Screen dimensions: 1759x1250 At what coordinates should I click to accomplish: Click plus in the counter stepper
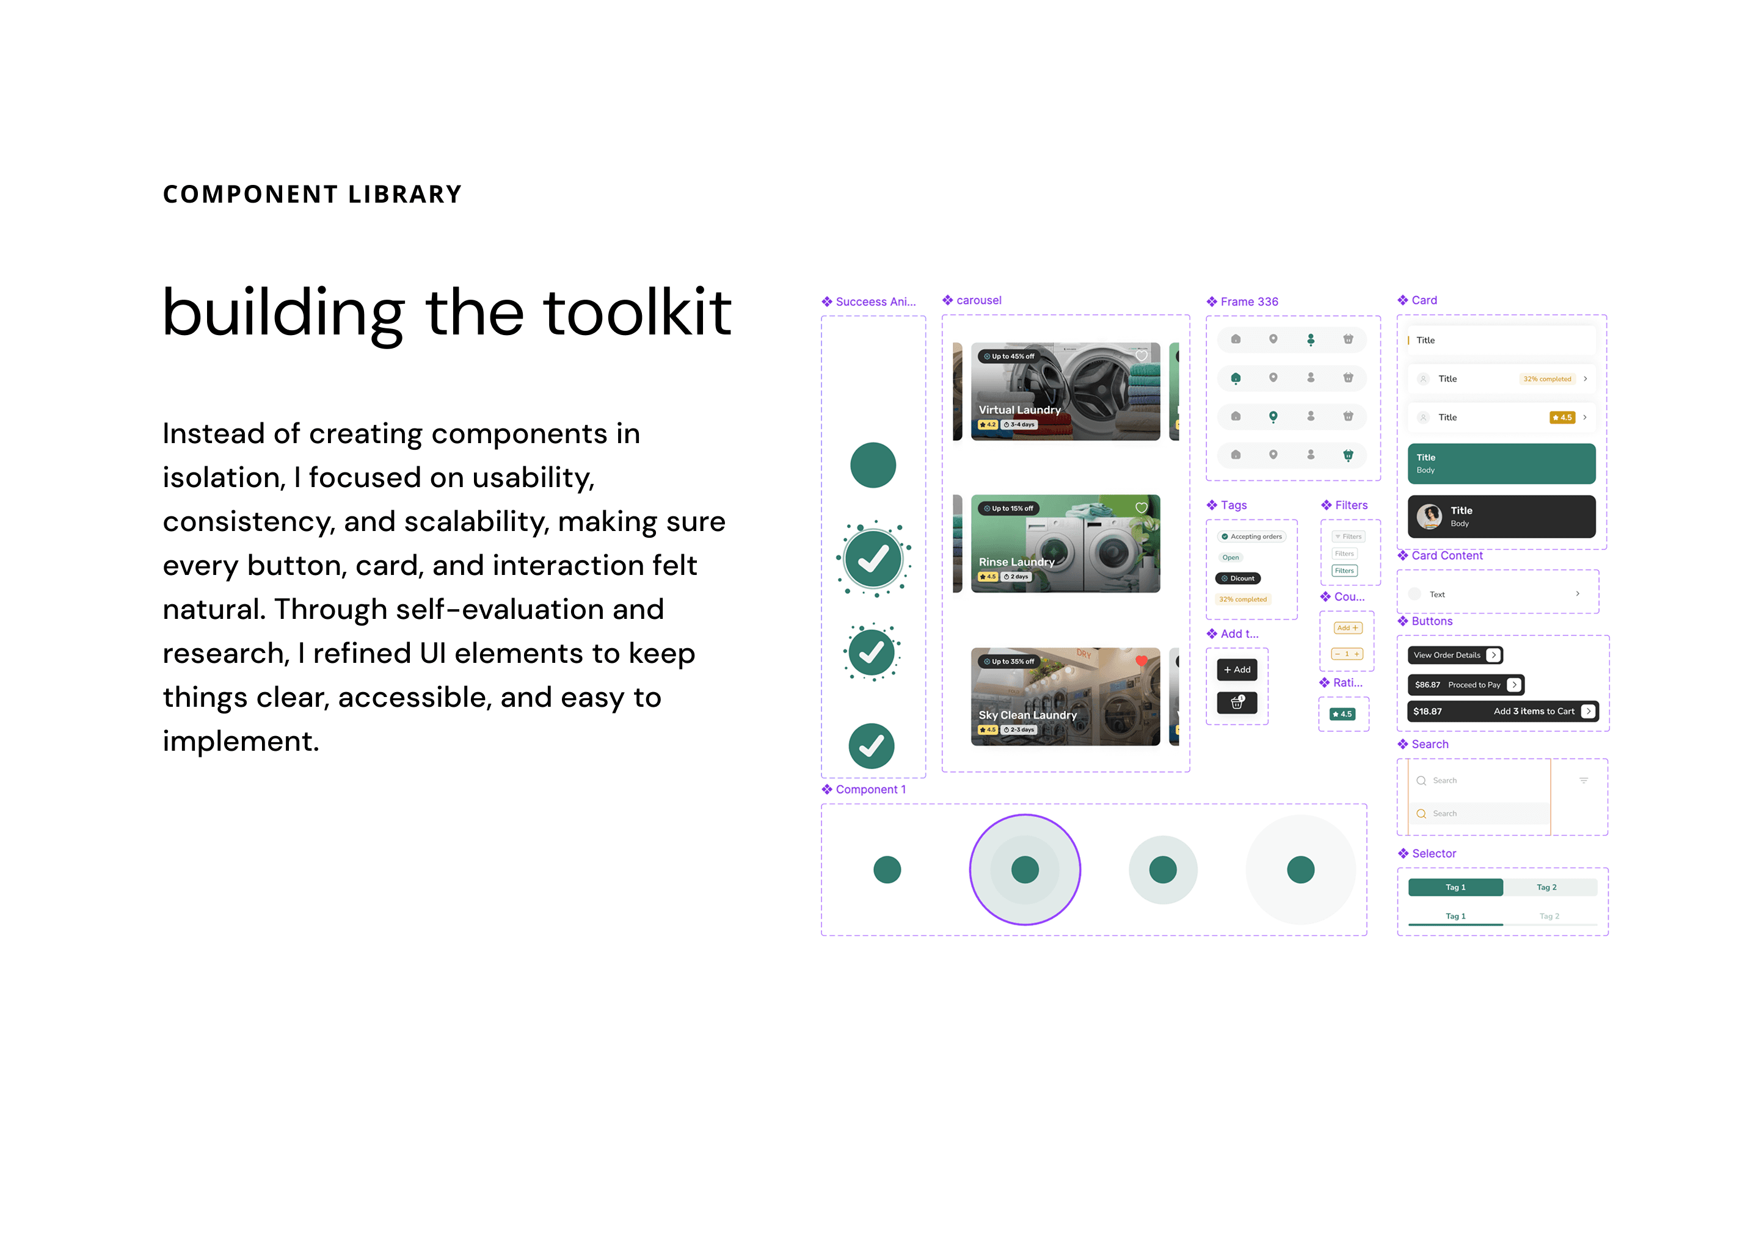pos(1357,654)
